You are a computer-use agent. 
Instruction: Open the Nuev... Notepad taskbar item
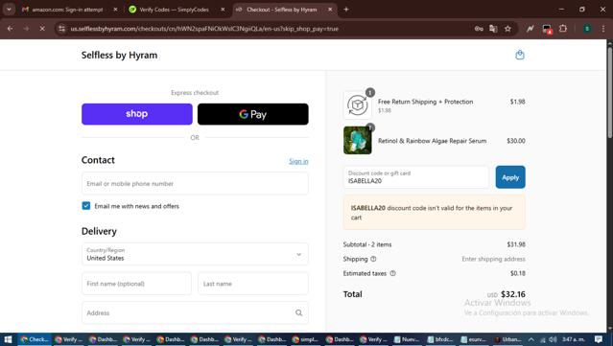(x=407, y=339)
